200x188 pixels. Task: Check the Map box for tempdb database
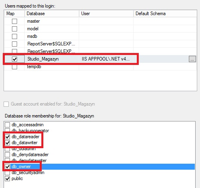[14, 67]
